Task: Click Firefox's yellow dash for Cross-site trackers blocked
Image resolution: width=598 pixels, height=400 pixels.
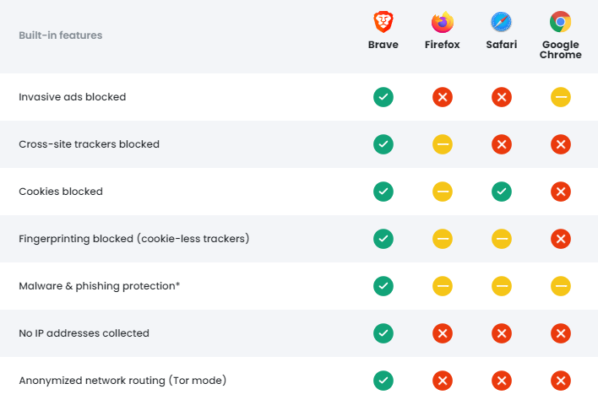Action: [x=443, y=144]
